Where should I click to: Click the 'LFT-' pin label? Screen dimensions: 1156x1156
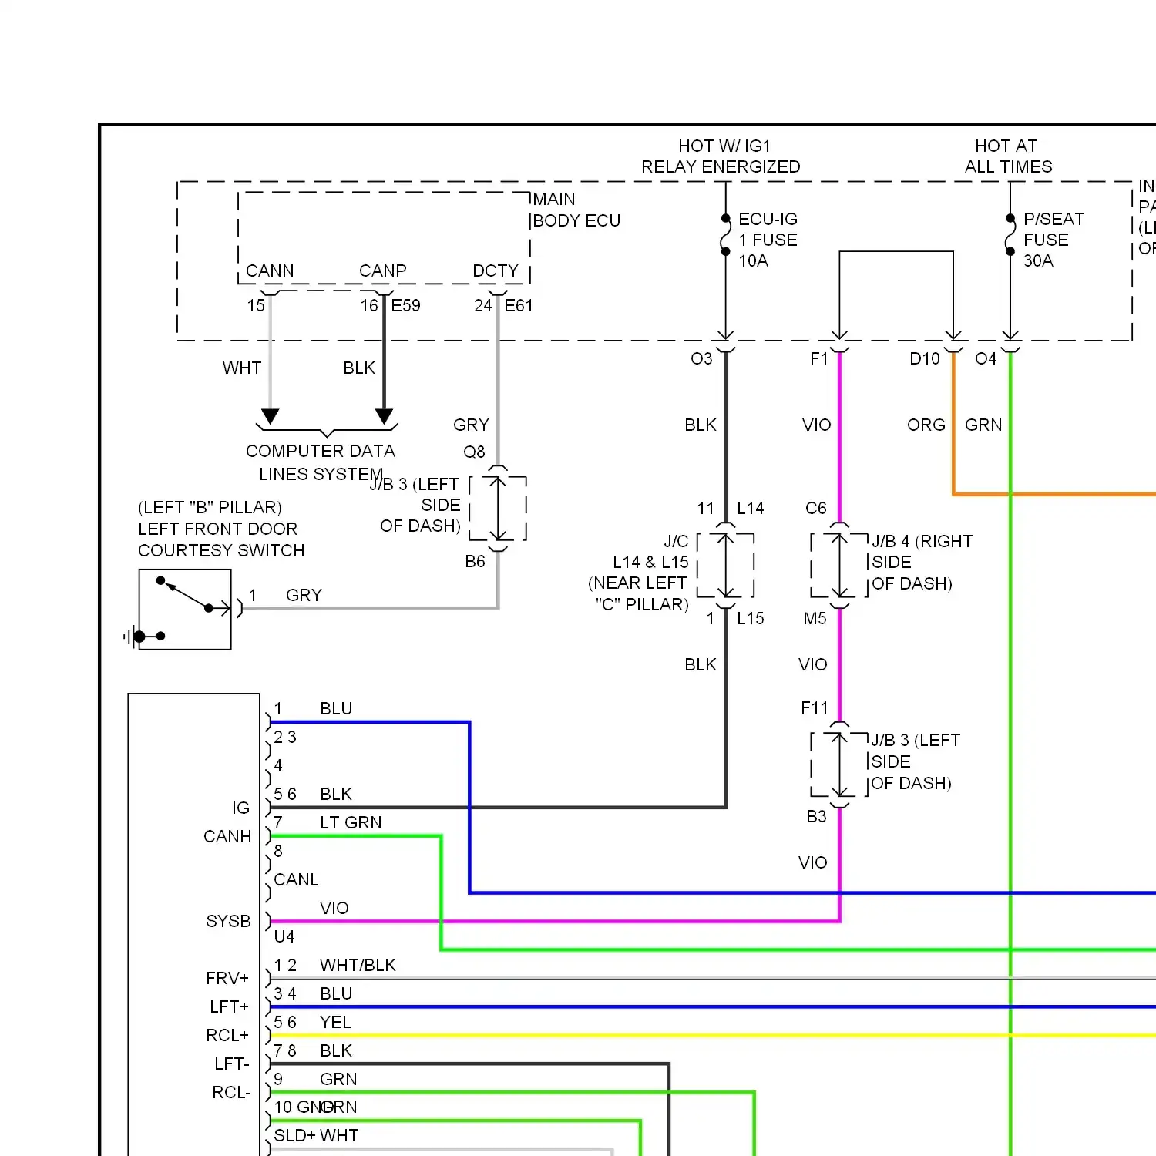point(232,1064)
